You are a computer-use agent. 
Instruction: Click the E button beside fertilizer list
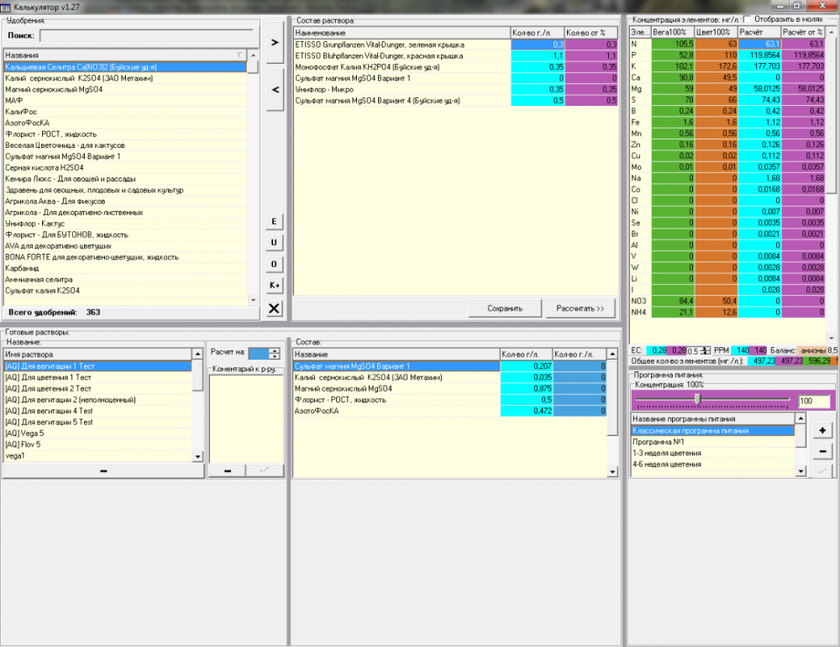coord(274,221)
